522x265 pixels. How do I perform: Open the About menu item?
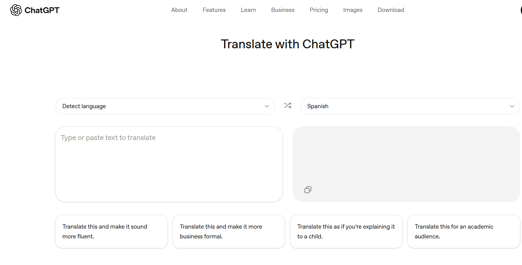179,10
